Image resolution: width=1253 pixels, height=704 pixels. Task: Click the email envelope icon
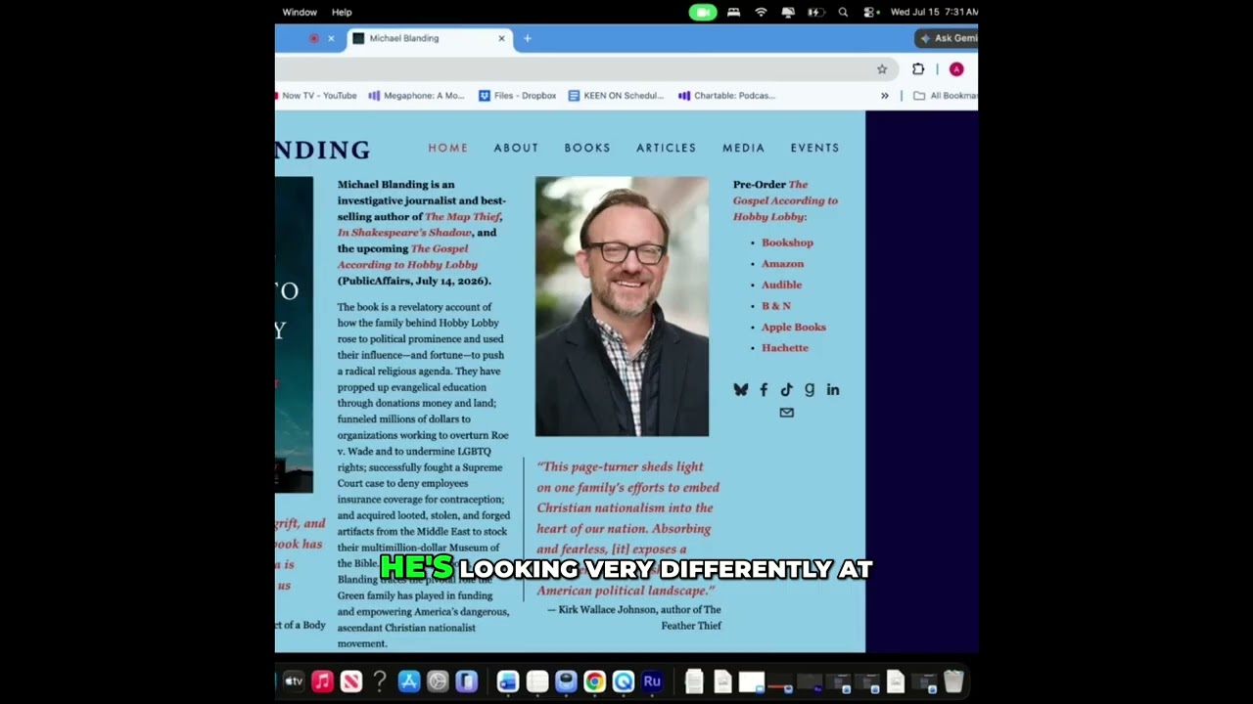(x=787, y=413)
